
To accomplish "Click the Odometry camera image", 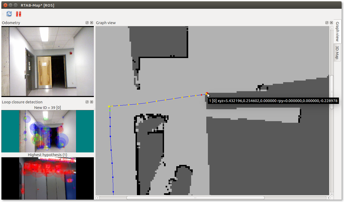I will [48, 62].
